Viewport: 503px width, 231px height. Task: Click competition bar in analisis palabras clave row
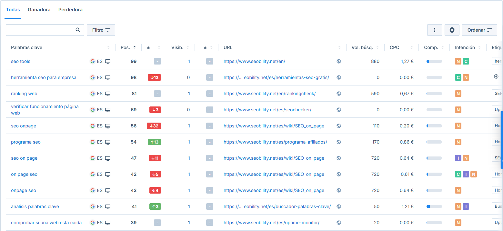[434, 206]
